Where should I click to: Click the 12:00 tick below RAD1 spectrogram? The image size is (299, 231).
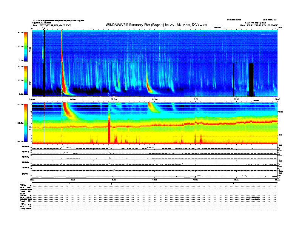pos(155,99)
